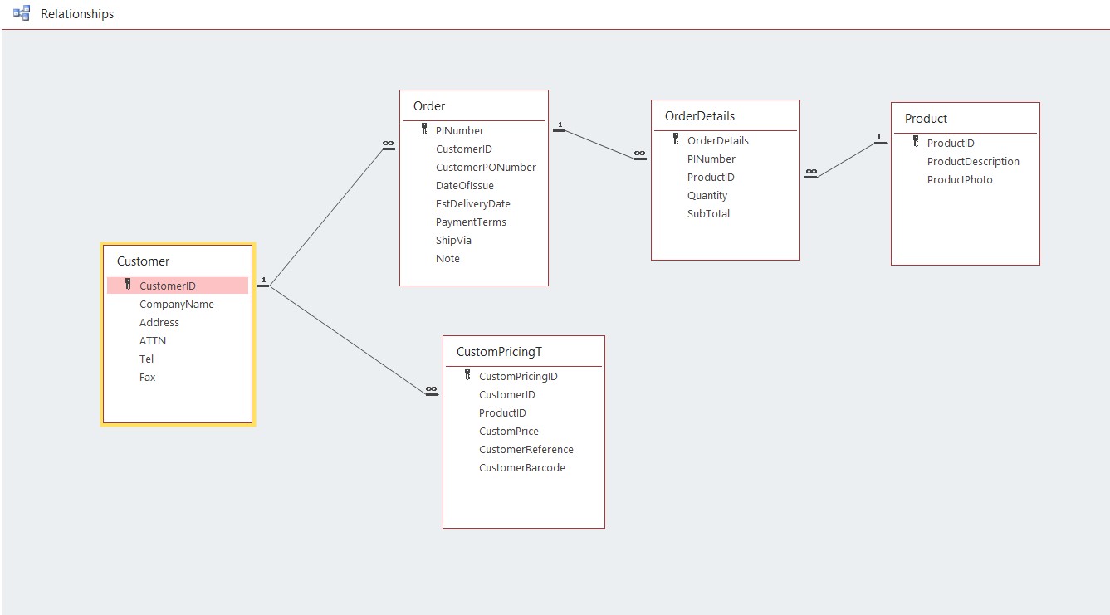Select the ATTN field
Screen dimensions: 1110x615
pos(153,341)
